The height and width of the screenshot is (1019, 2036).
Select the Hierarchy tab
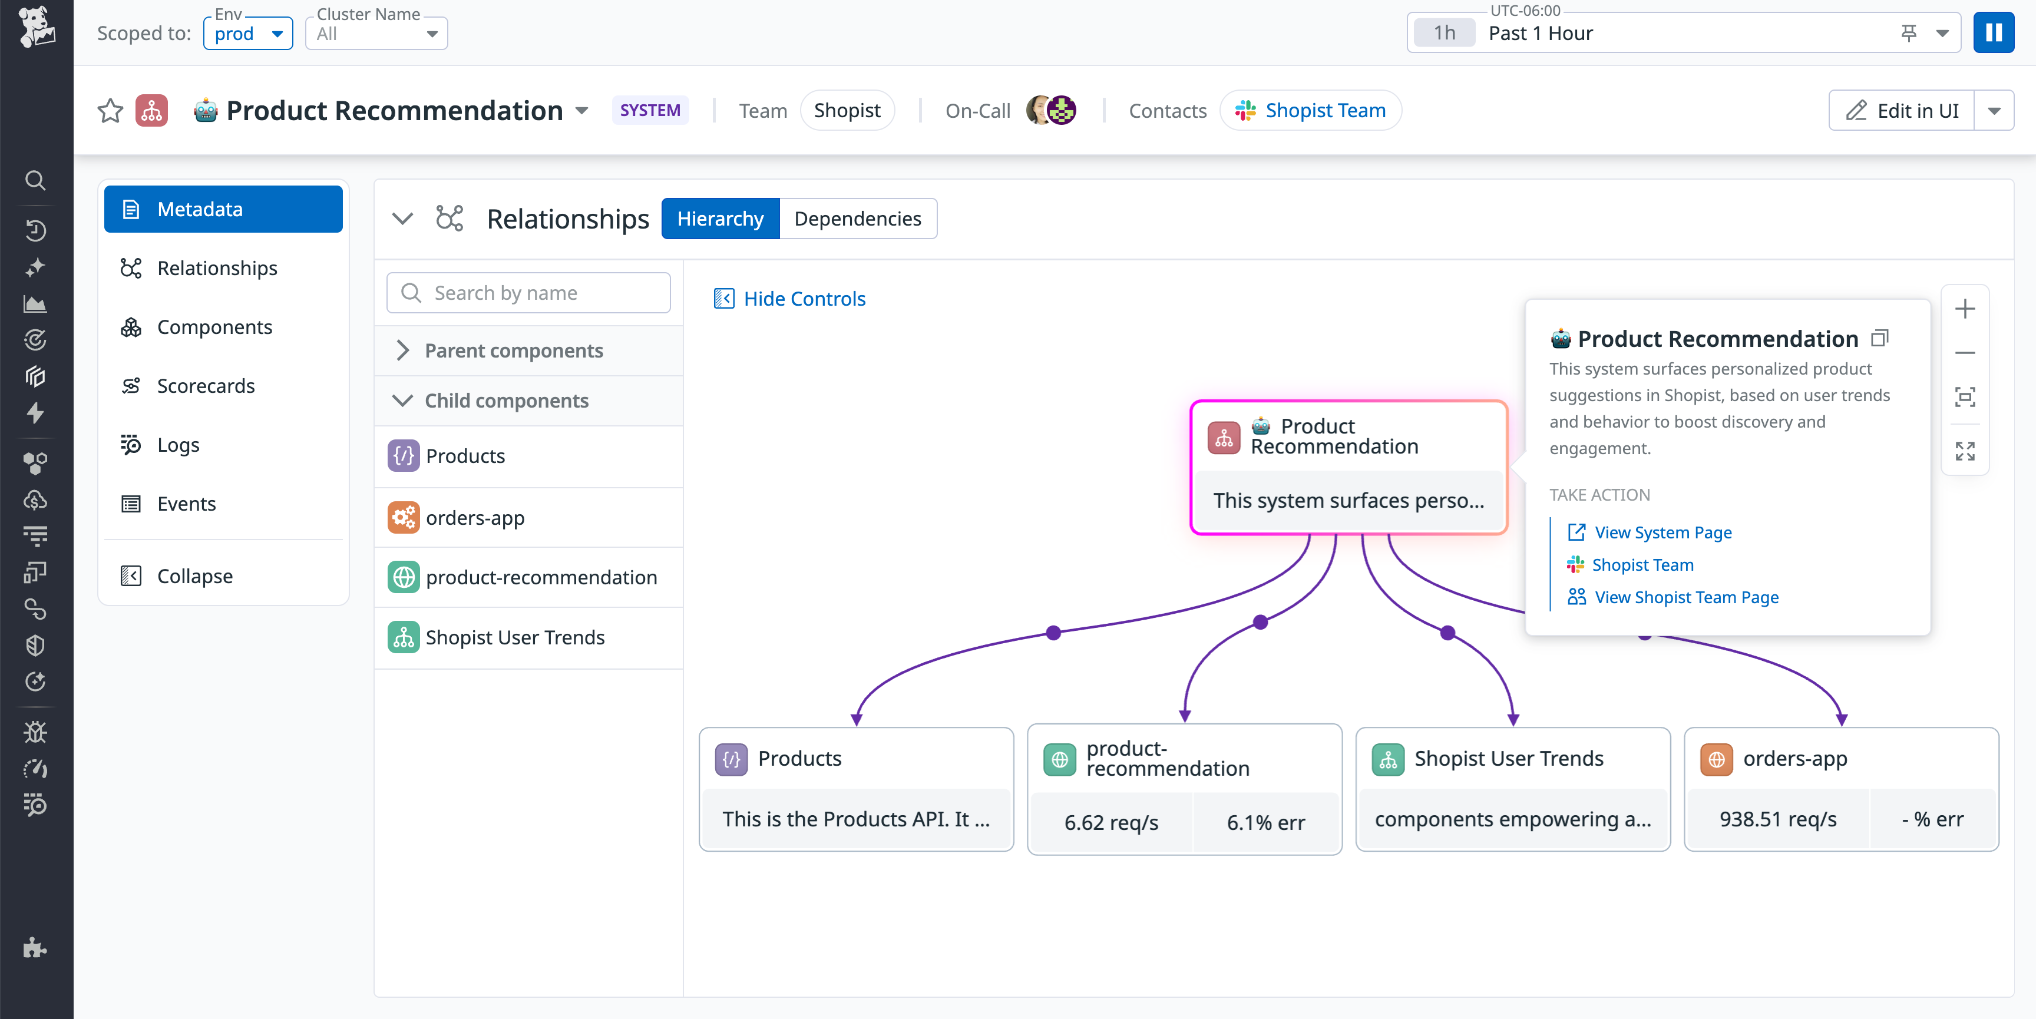[x=720, y=218]
